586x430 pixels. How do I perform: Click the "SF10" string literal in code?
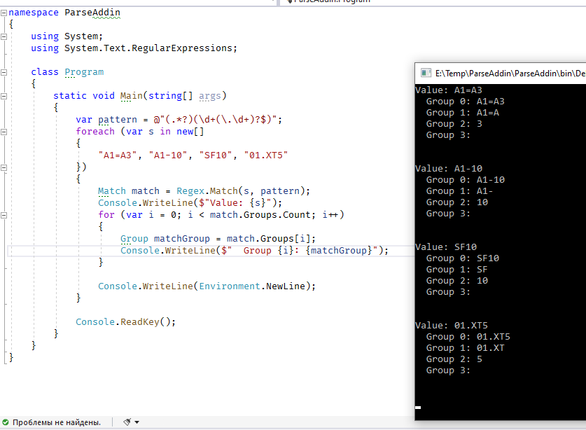pyautogui.click(x=215, y=155)
